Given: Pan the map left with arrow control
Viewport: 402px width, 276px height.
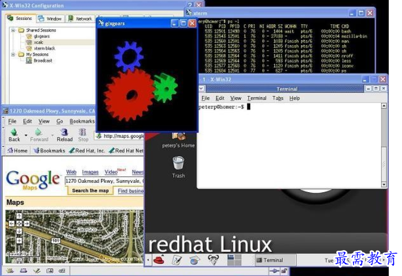Looking at the screenshot, I should [12, 224].
